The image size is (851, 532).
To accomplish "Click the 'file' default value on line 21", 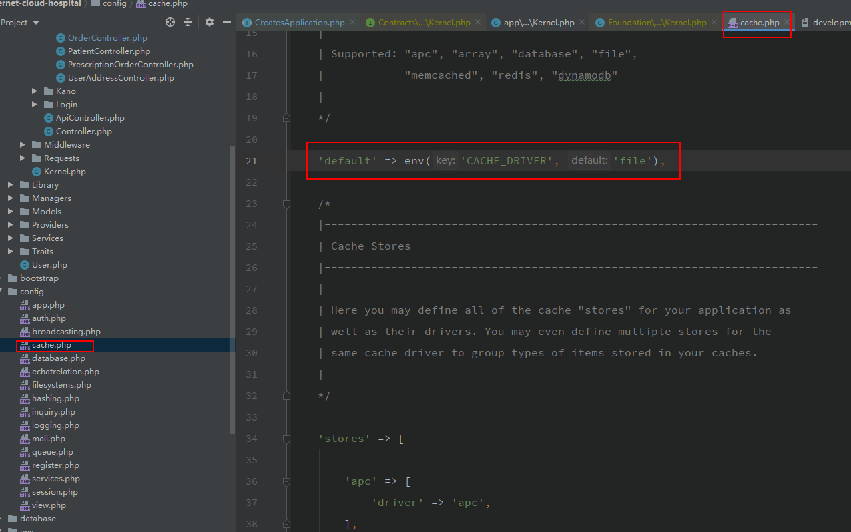I will pyautogui.click(x=633, y=161).
